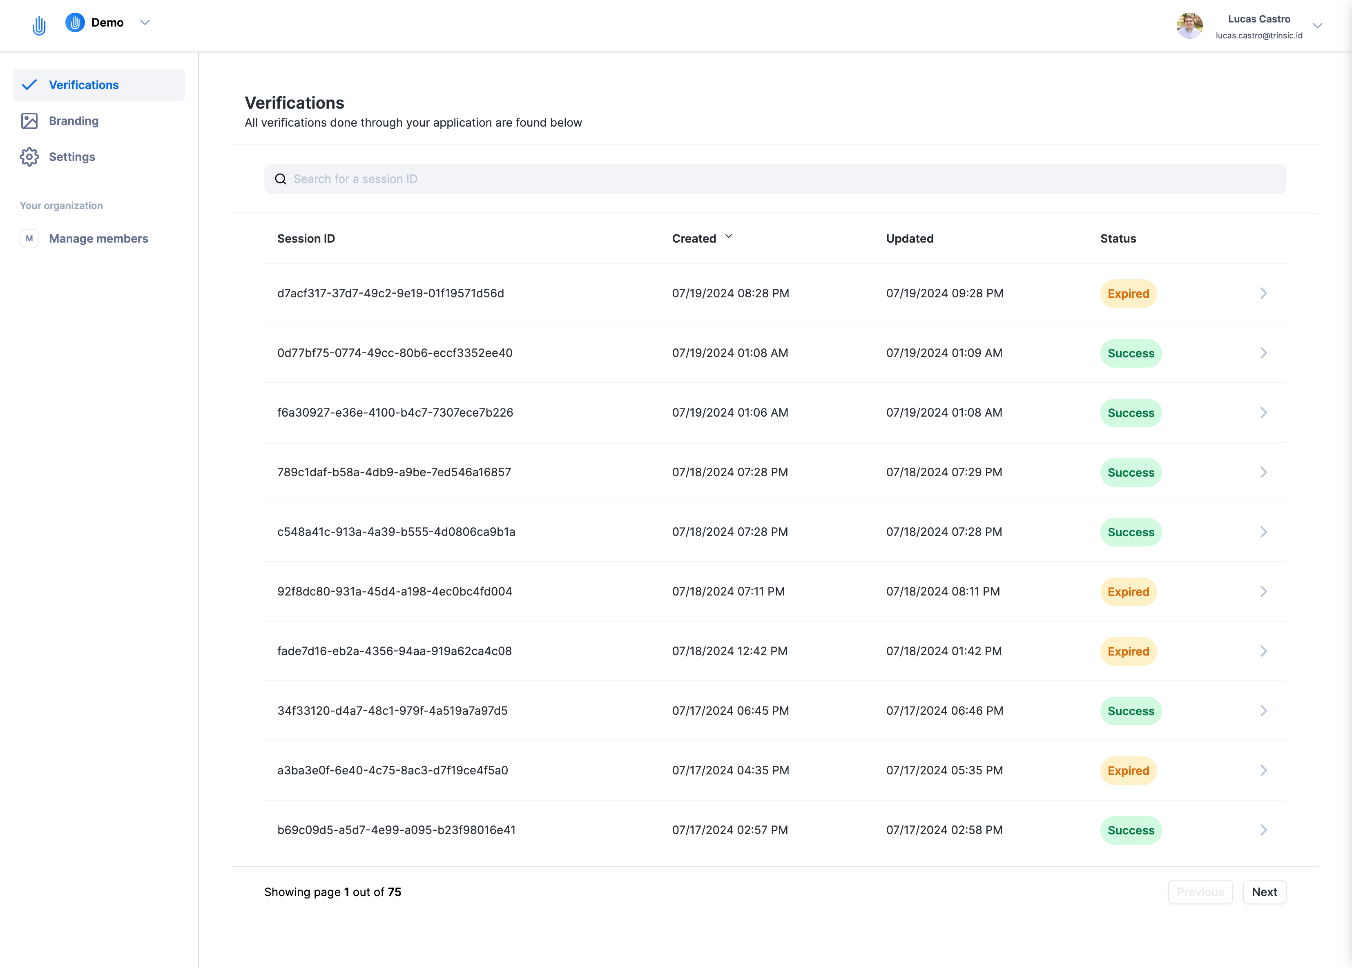Select session ID 34f33120-d4a7-48c1-979f-4a519a7a97d5
The width and height of the screenshot is (1352, 968).
pos(392,711)
